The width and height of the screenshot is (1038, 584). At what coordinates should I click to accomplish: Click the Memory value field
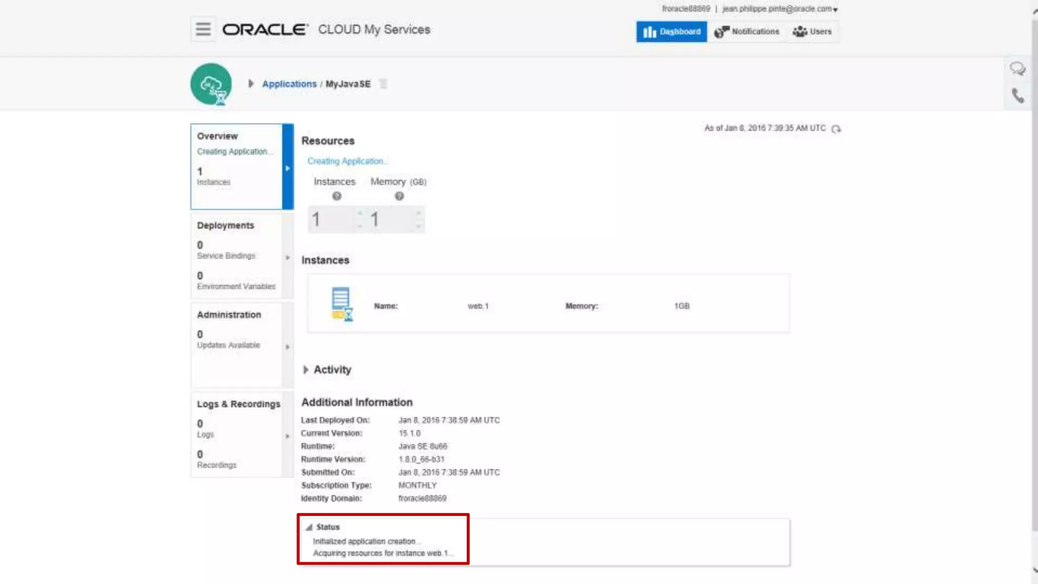(x=391, y=220)
